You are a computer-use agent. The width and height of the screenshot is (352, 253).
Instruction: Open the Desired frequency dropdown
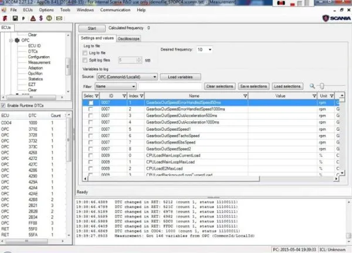click(x=210, y=50)
